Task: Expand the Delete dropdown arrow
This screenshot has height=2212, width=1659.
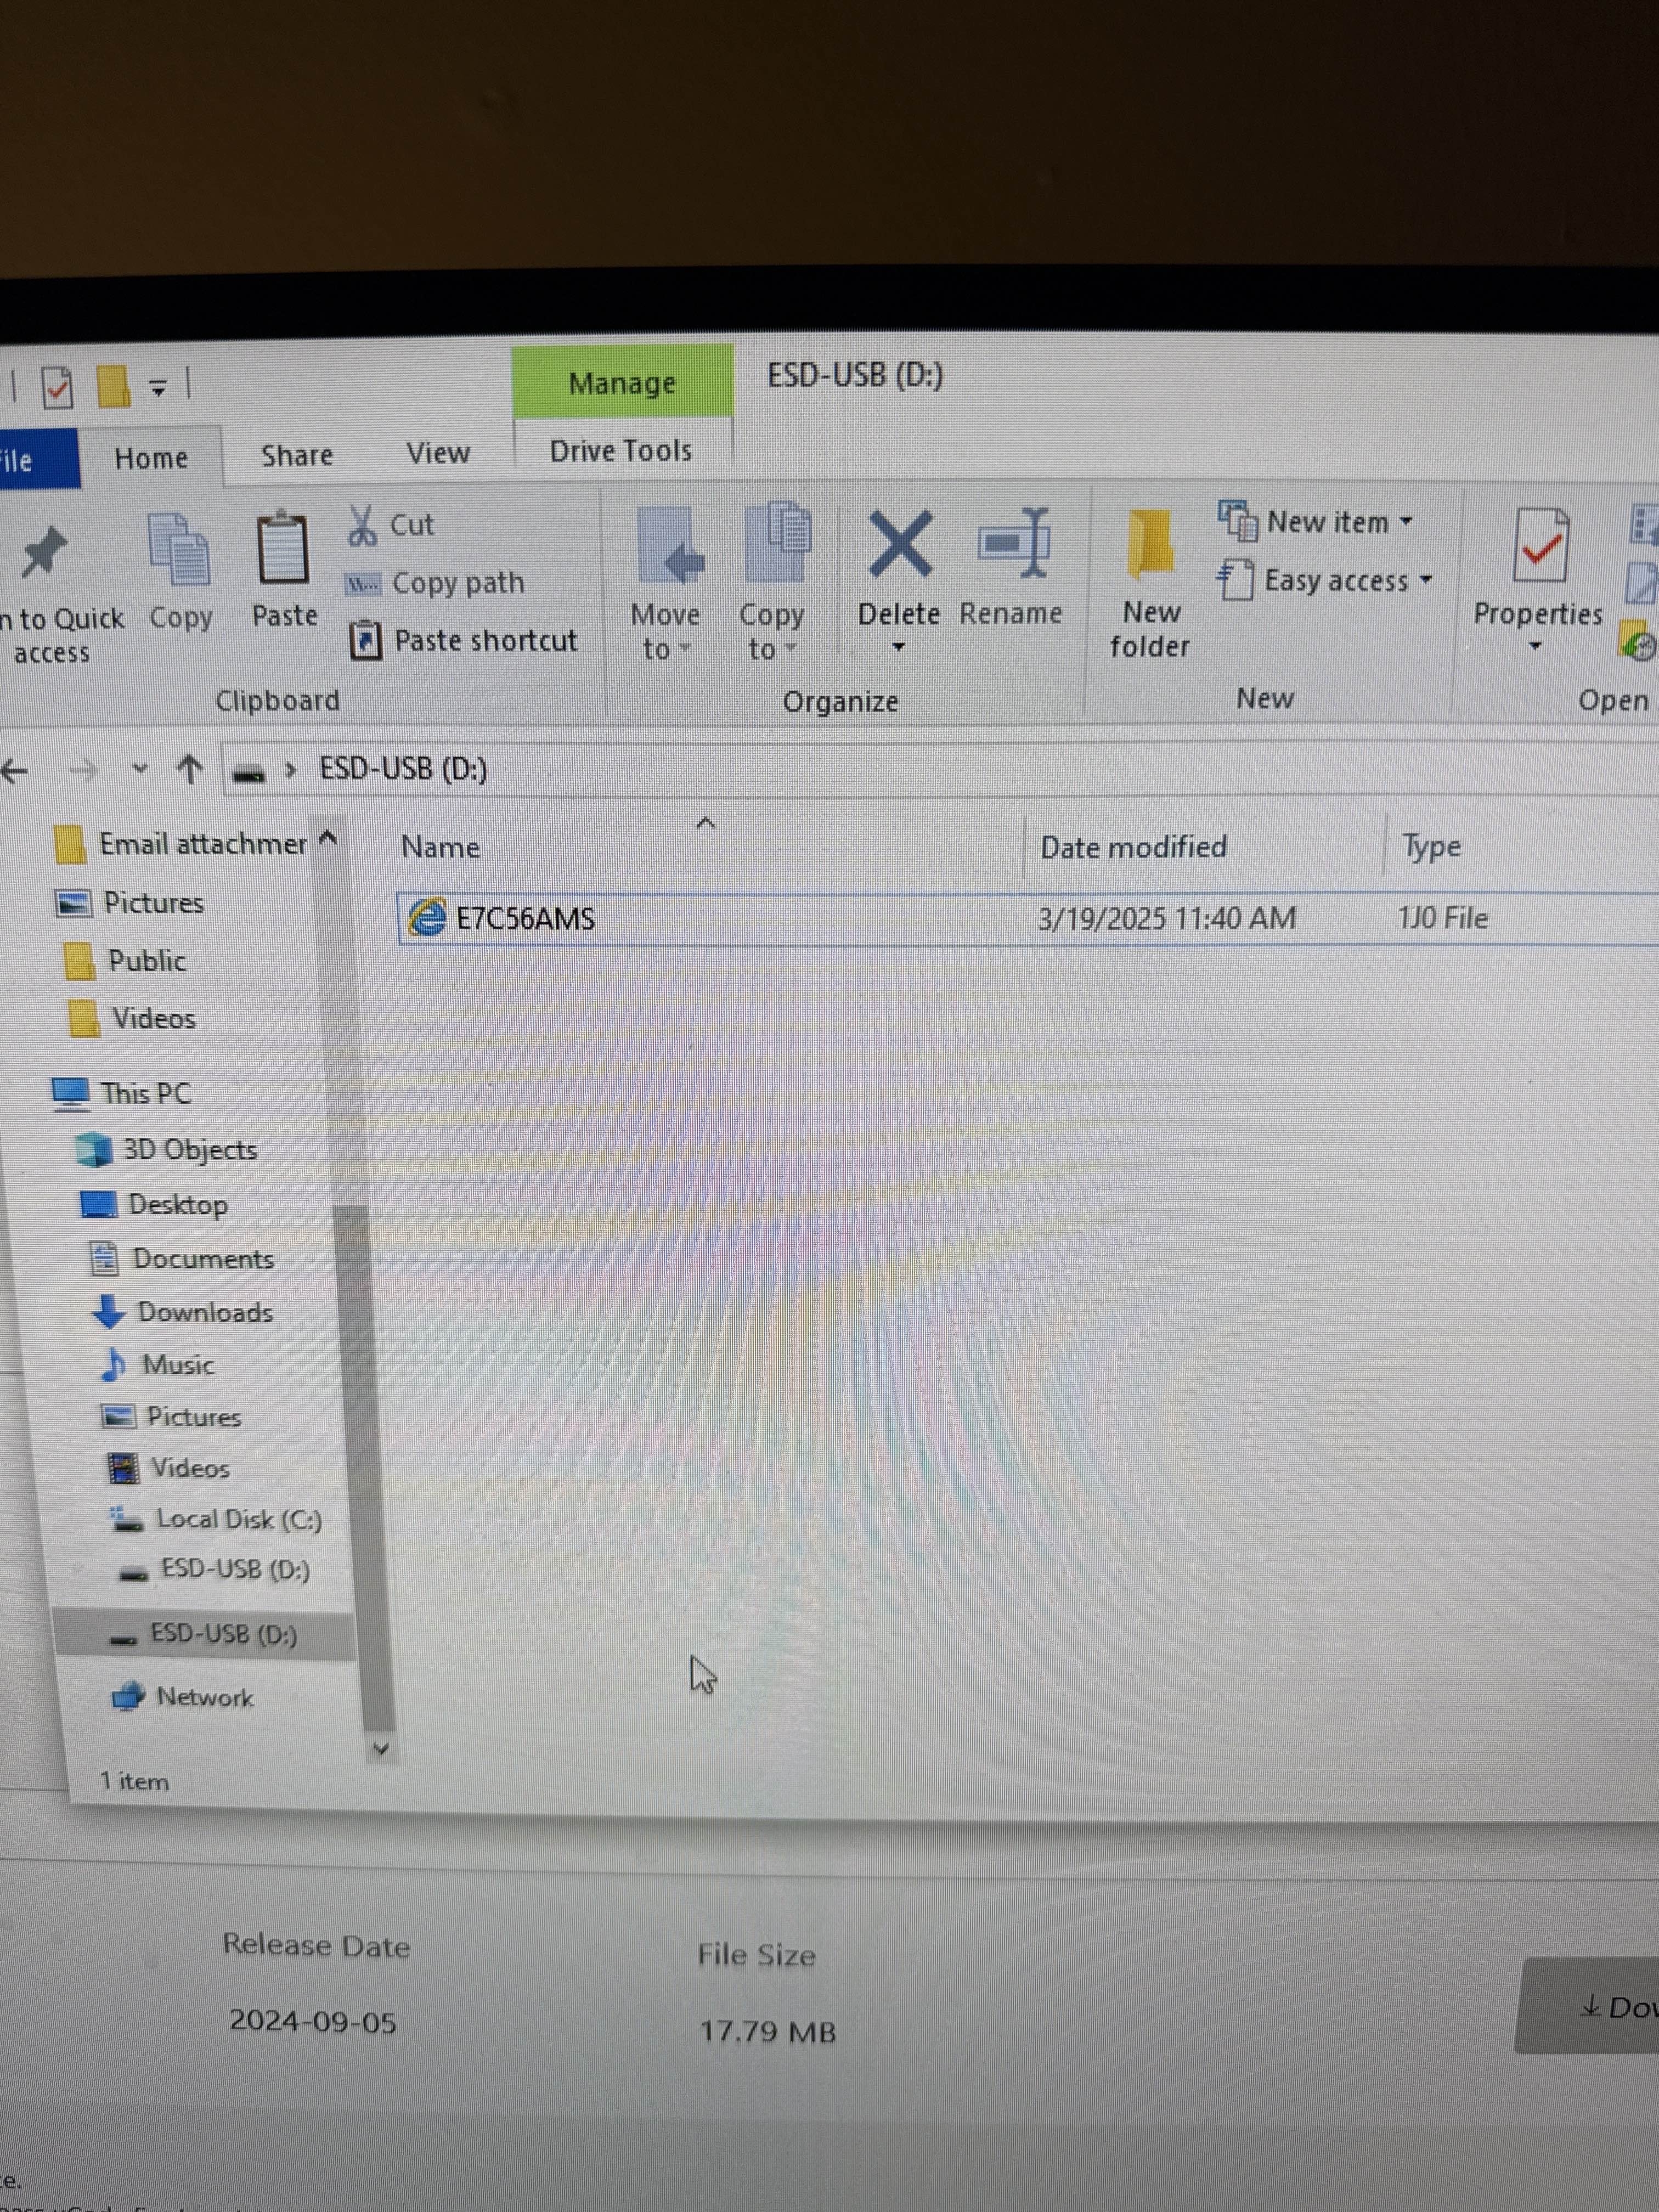Action: pyautogui.click(x=898, y=647)
